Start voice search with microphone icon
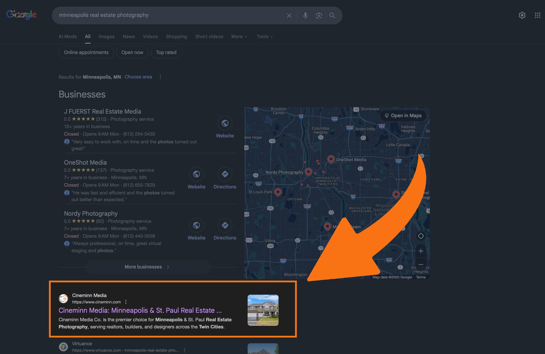Image resolution: width=545 pixels, height=354 pixels. point(305,16)
